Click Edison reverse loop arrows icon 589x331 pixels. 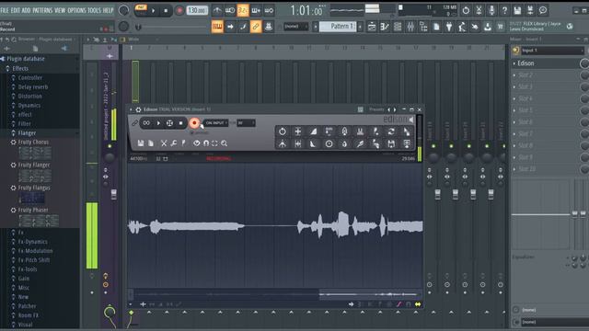point(391,131)
